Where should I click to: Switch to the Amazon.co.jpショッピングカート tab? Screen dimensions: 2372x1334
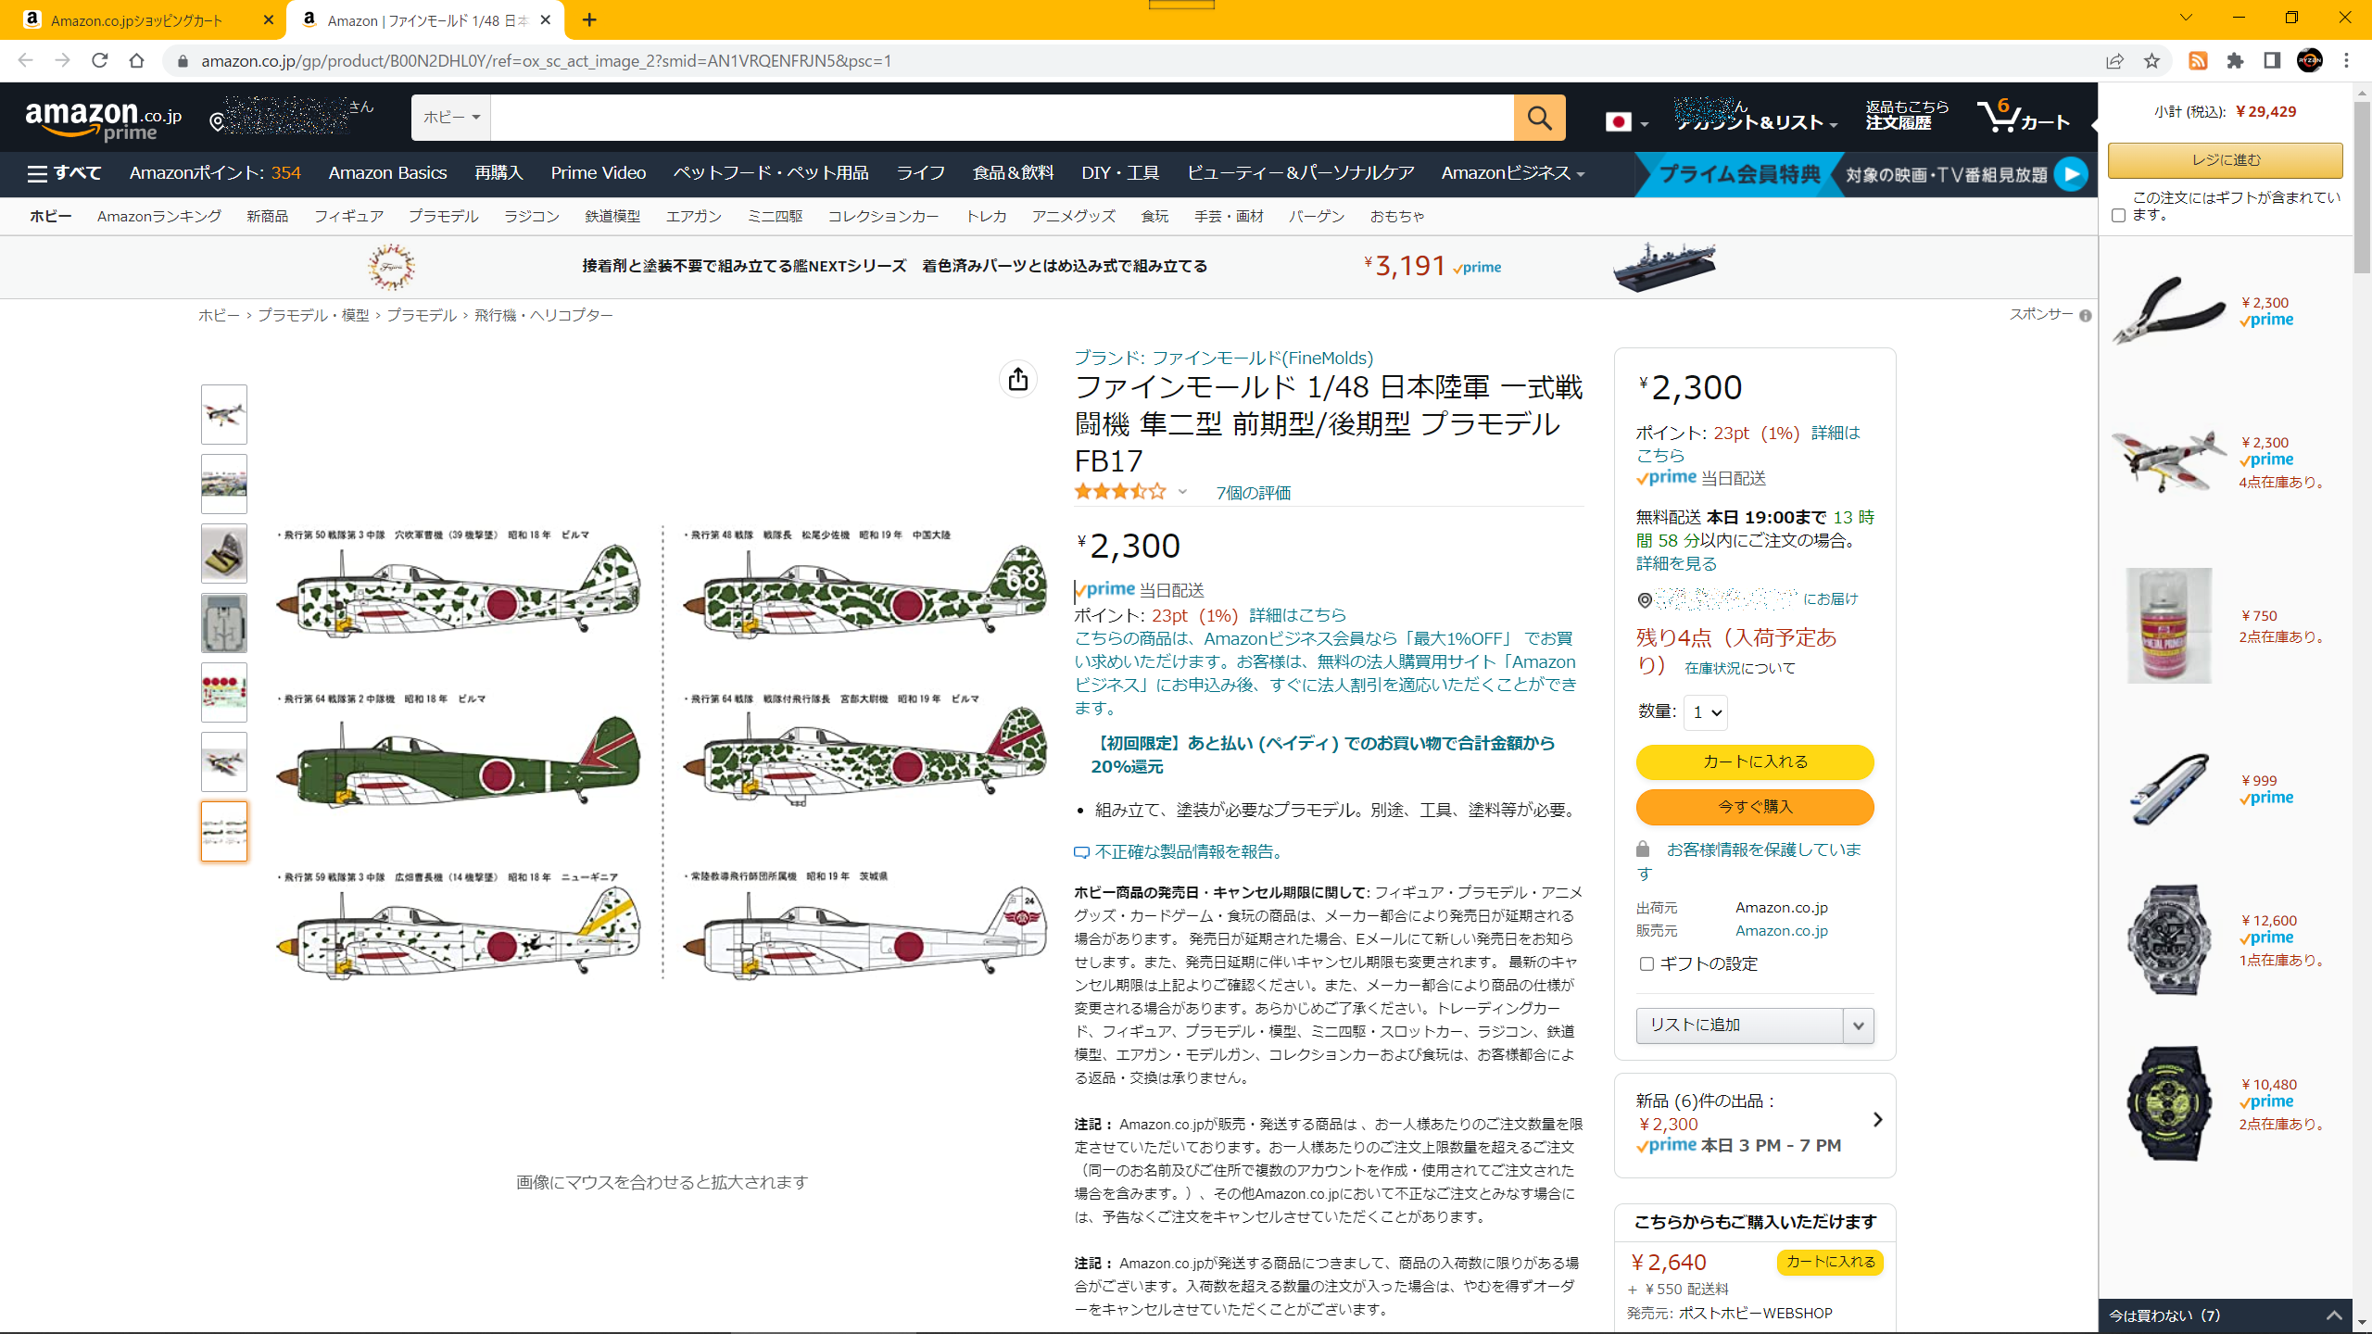139,19
